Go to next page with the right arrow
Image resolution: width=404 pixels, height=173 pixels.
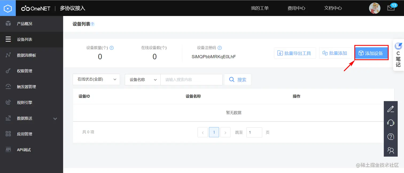pos(226,132)
